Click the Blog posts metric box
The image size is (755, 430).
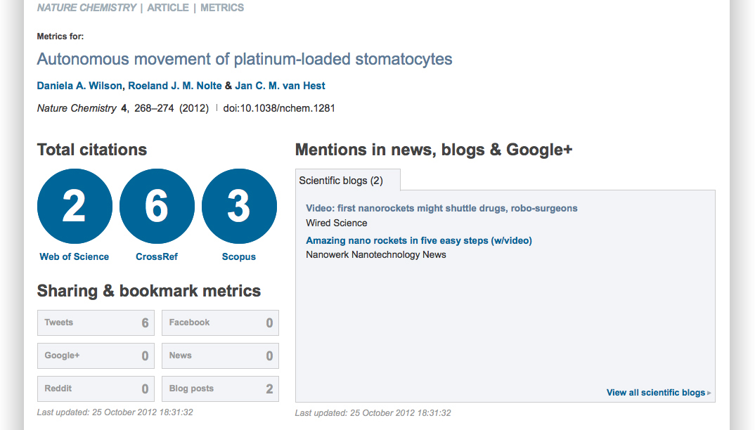220,389
